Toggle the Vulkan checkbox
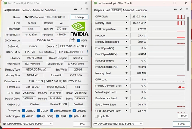 pyautogui.click(x=24, y=116)
